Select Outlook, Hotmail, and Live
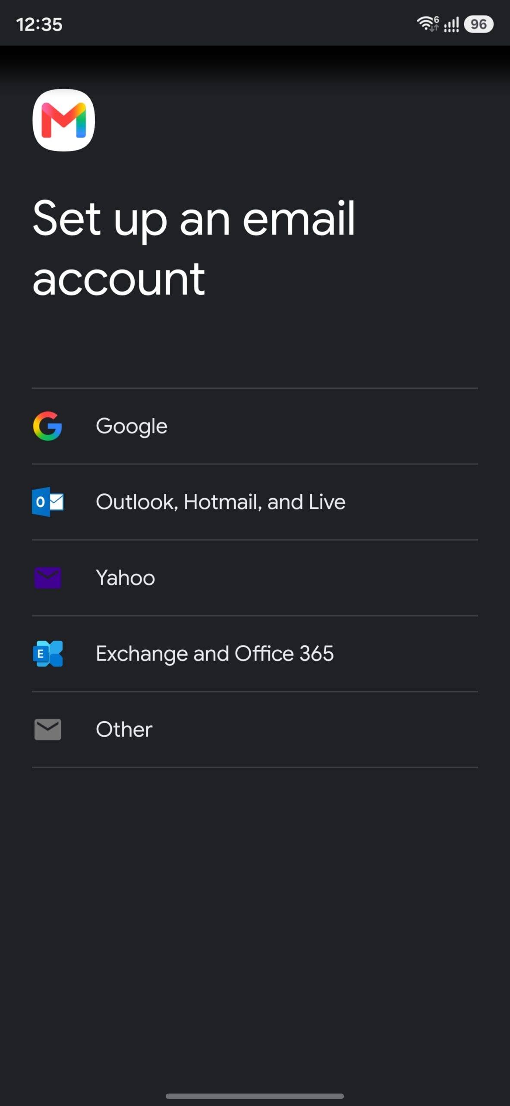Viewport: 510px width, 1106px height. tap(255, 502)
